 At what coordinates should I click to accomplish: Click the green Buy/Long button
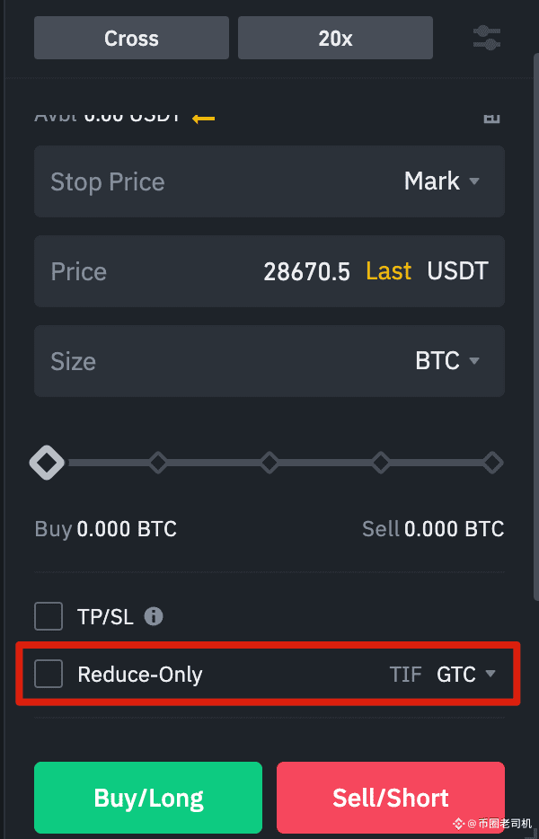148,798
